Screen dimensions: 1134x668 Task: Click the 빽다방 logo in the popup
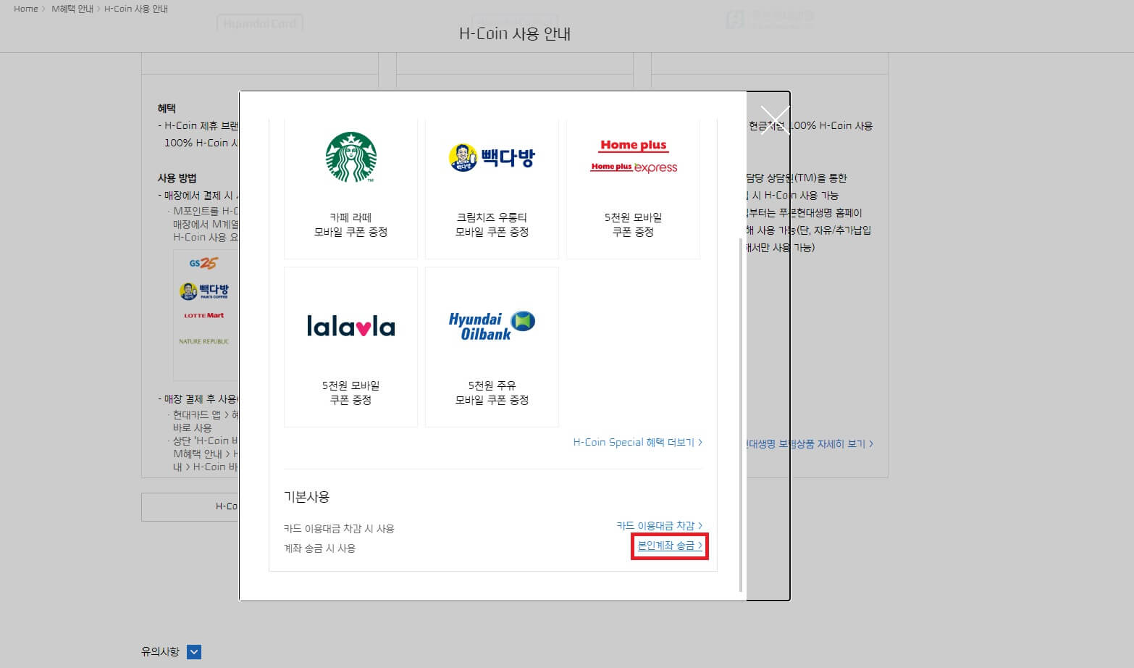click(x=492, y=157)
